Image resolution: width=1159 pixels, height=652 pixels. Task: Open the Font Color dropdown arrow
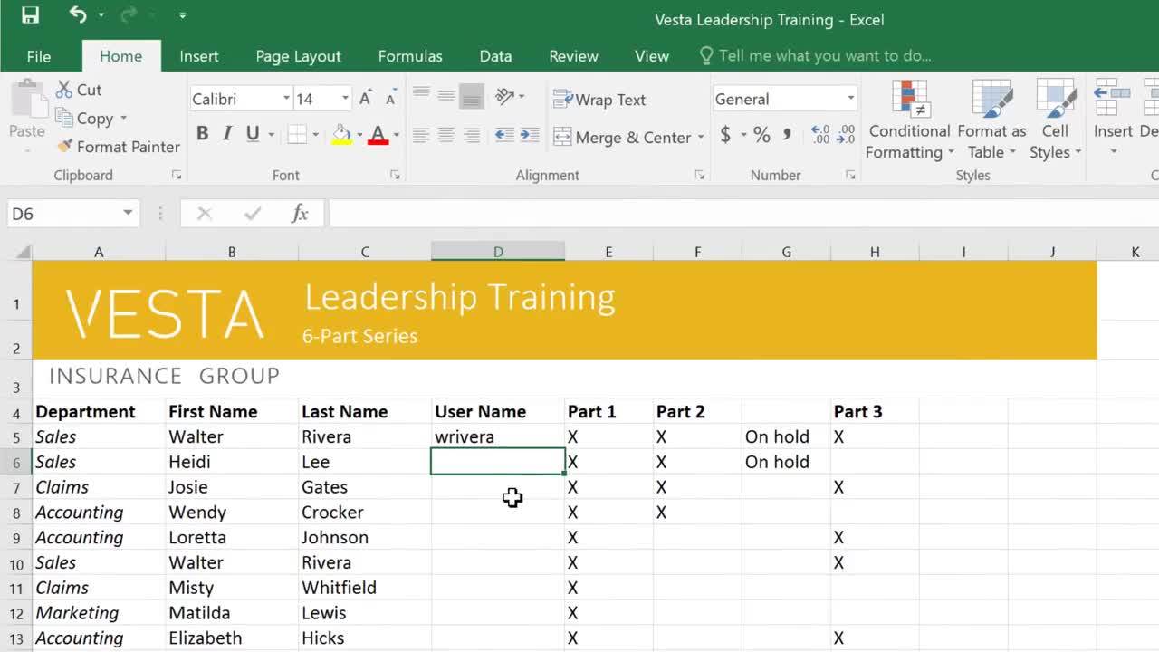tap(397, 135)
